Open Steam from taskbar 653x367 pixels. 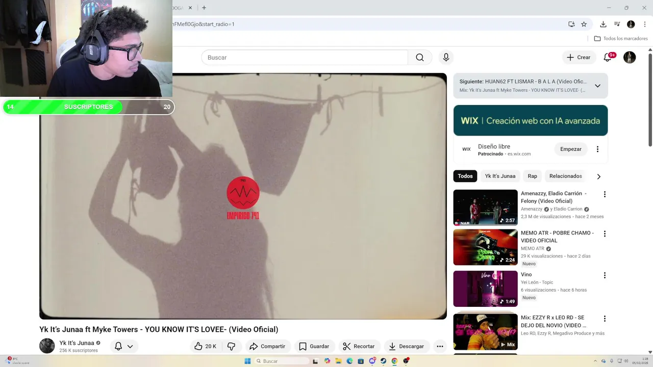[x=383, y=361]
